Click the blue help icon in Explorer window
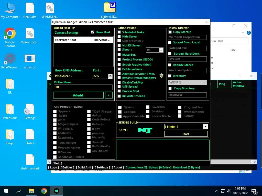262x196 pixels. (x=248, y=33)
